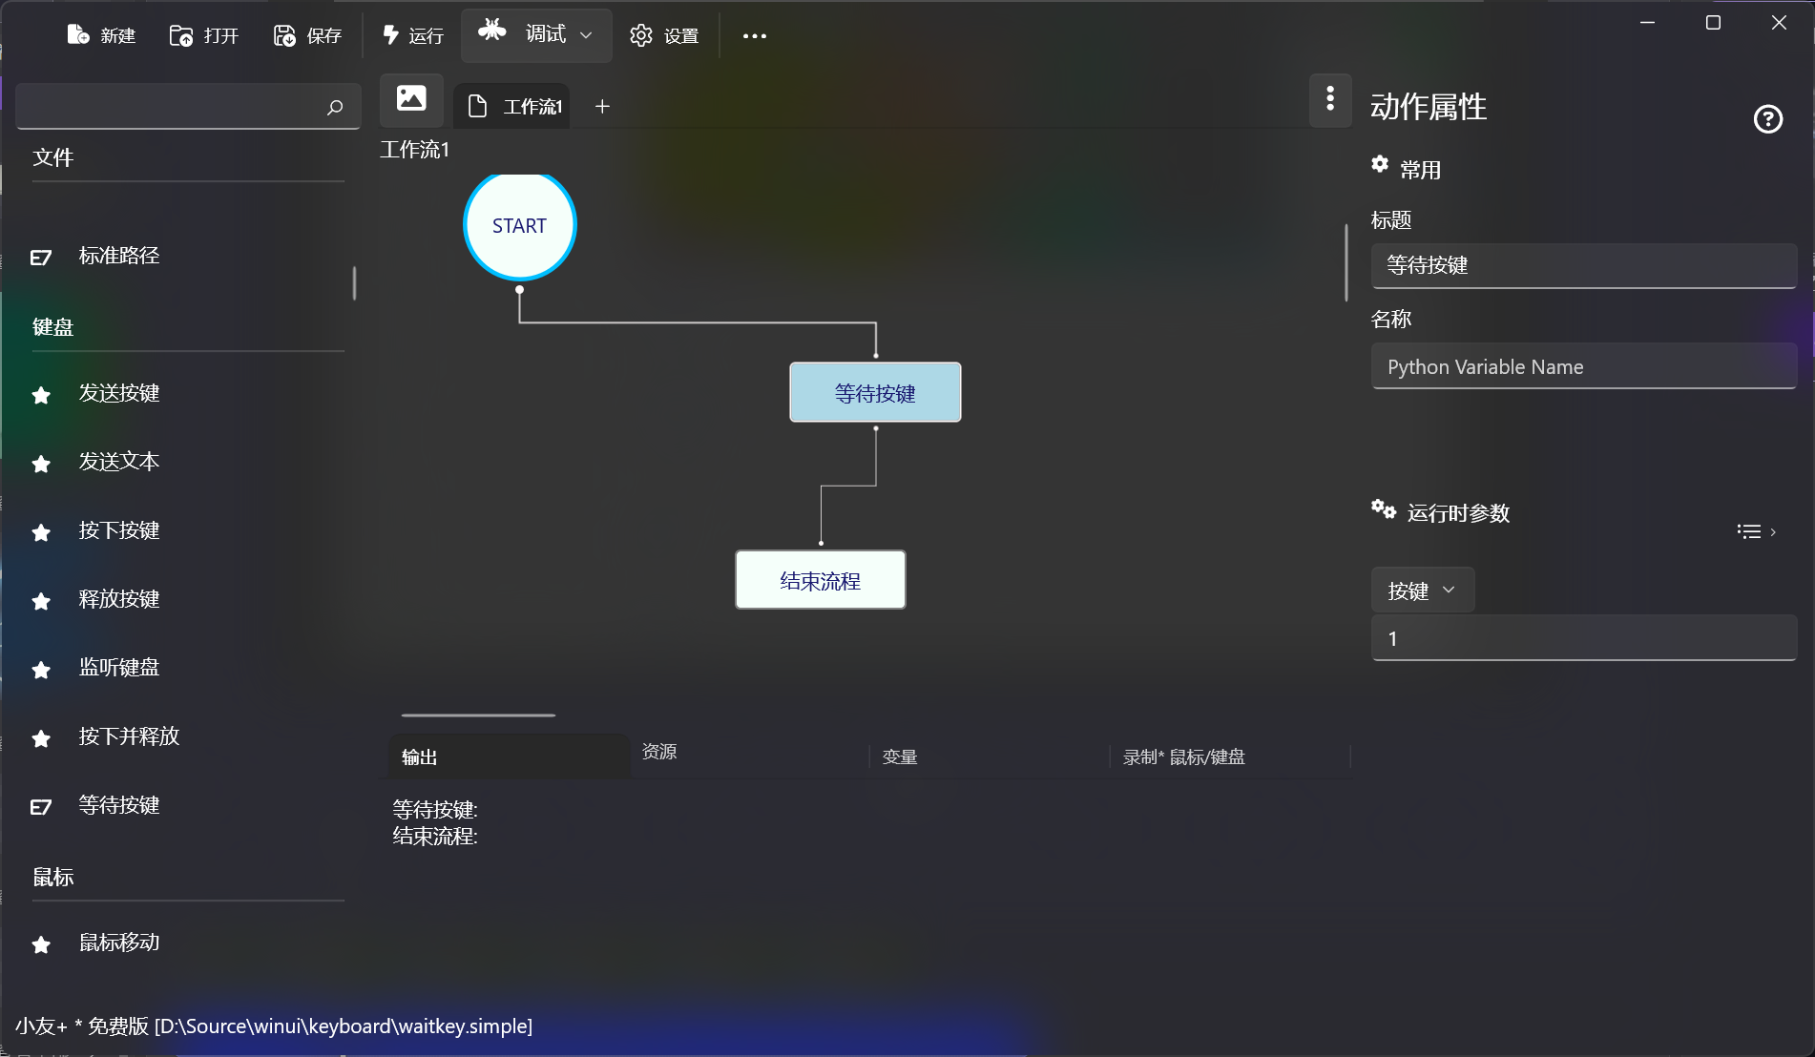1815x1057 pixels.
Task: Expand the 调试 debug dropdown
Action: tap(586, 35)
